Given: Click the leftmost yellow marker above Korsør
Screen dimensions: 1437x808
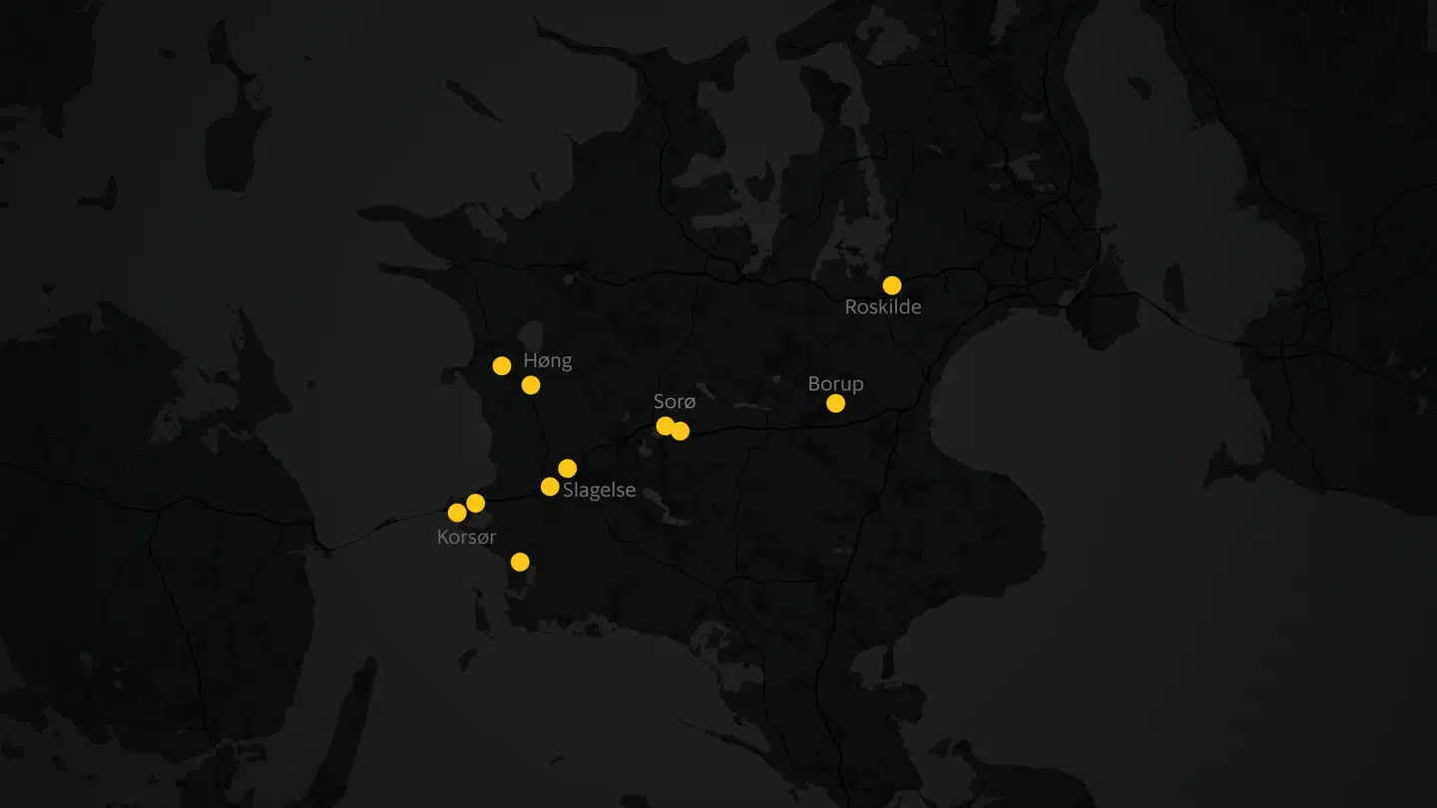Looking at the screenshot, I should (x=457, y=513).
